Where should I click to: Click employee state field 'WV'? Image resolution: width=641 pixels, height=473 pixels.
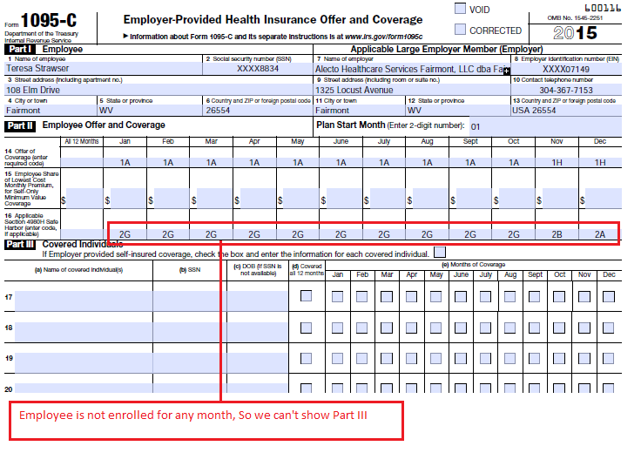[149, 110]
